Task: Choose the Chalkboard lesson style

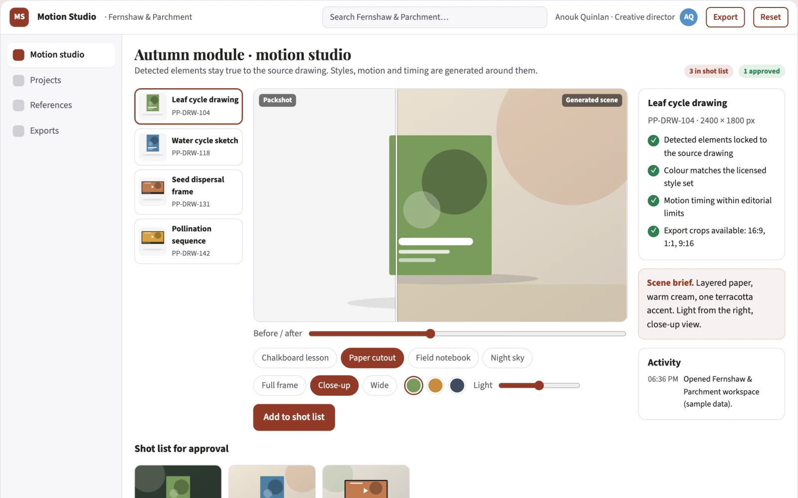Action: [295, 358]
